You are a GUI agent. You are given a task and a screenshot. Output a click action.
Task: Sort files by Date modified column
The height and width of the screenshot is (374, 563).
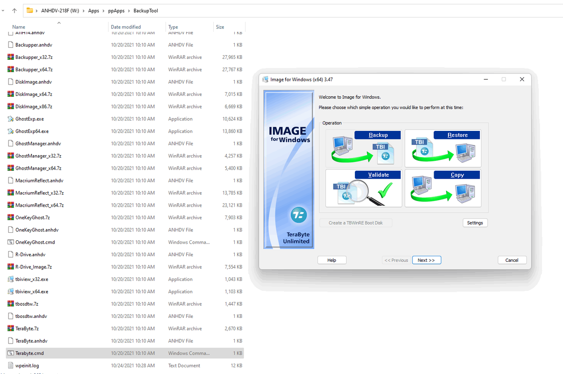(126, 27)
